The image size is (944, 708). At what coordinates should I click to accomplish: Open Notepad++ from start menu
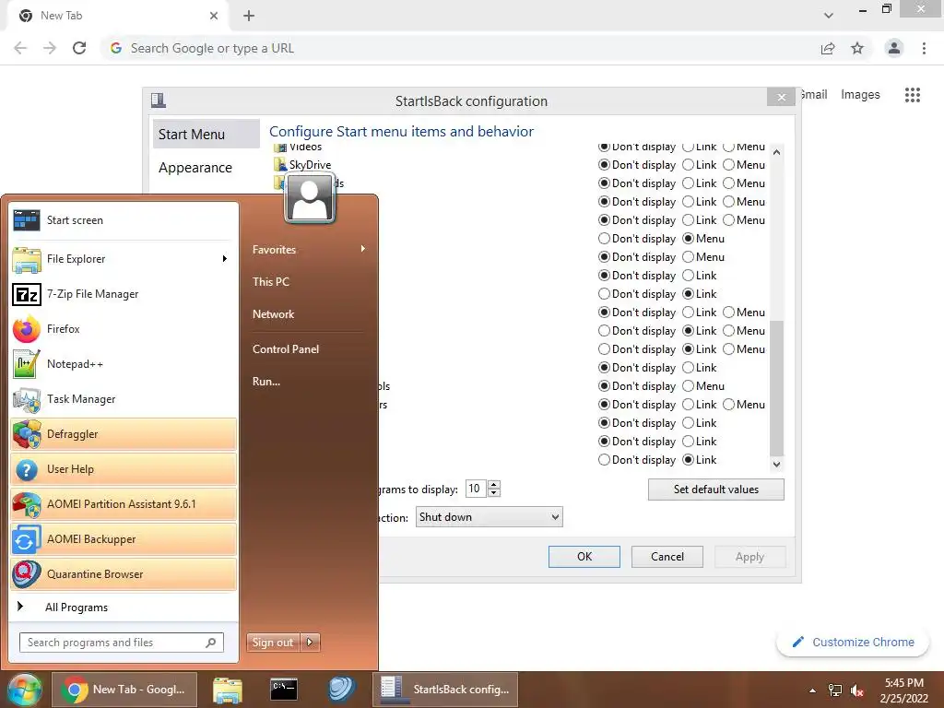pos(124,363)
